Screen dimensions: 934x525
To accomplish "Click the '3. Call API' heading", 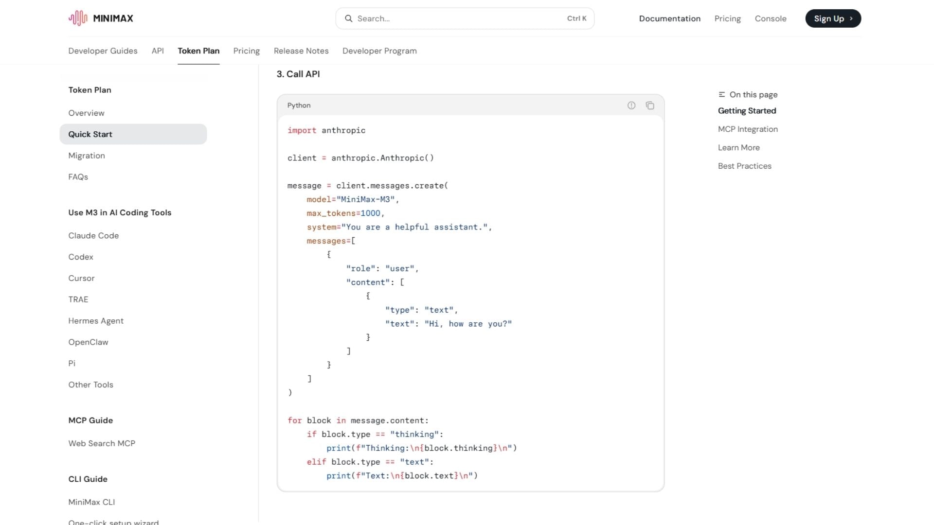I will pyautogui.click(x=298, y=74).
